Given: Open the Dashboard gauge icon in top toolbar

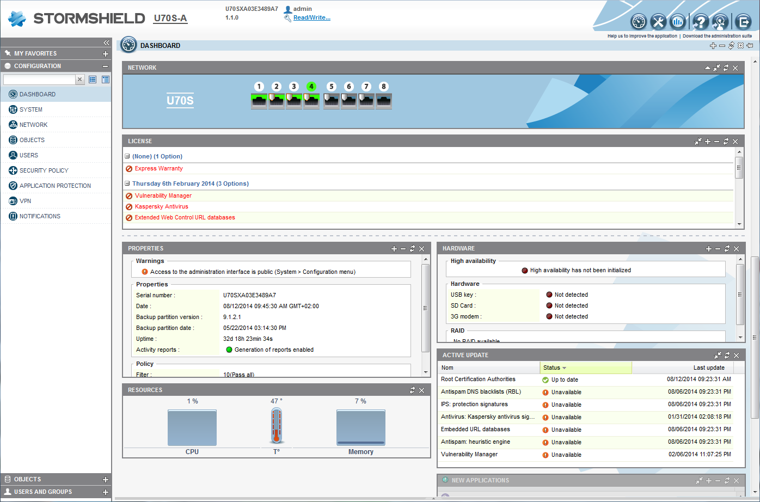Looking at the screenshot, I should pyautogui.click(x=639, y=22).
